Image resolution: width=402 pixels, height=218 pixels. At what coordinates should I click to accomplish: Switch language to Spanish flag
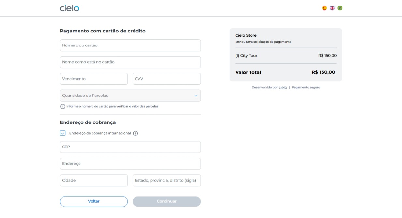pos(324,8)
